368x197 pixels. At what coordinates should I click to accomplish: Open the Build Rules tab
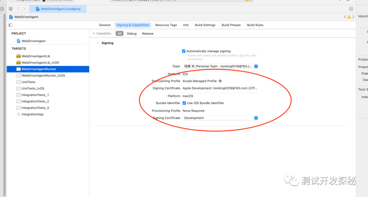[x=255, y=25]
